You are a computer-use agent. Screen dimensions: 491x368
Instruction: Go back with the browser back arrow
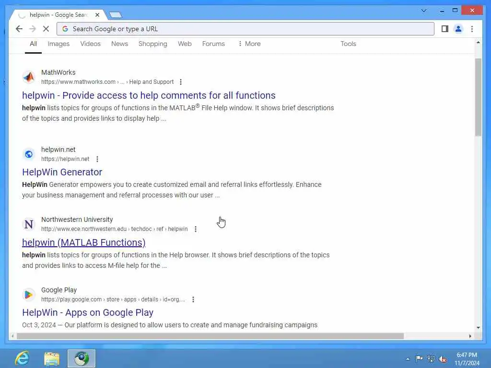19,29
